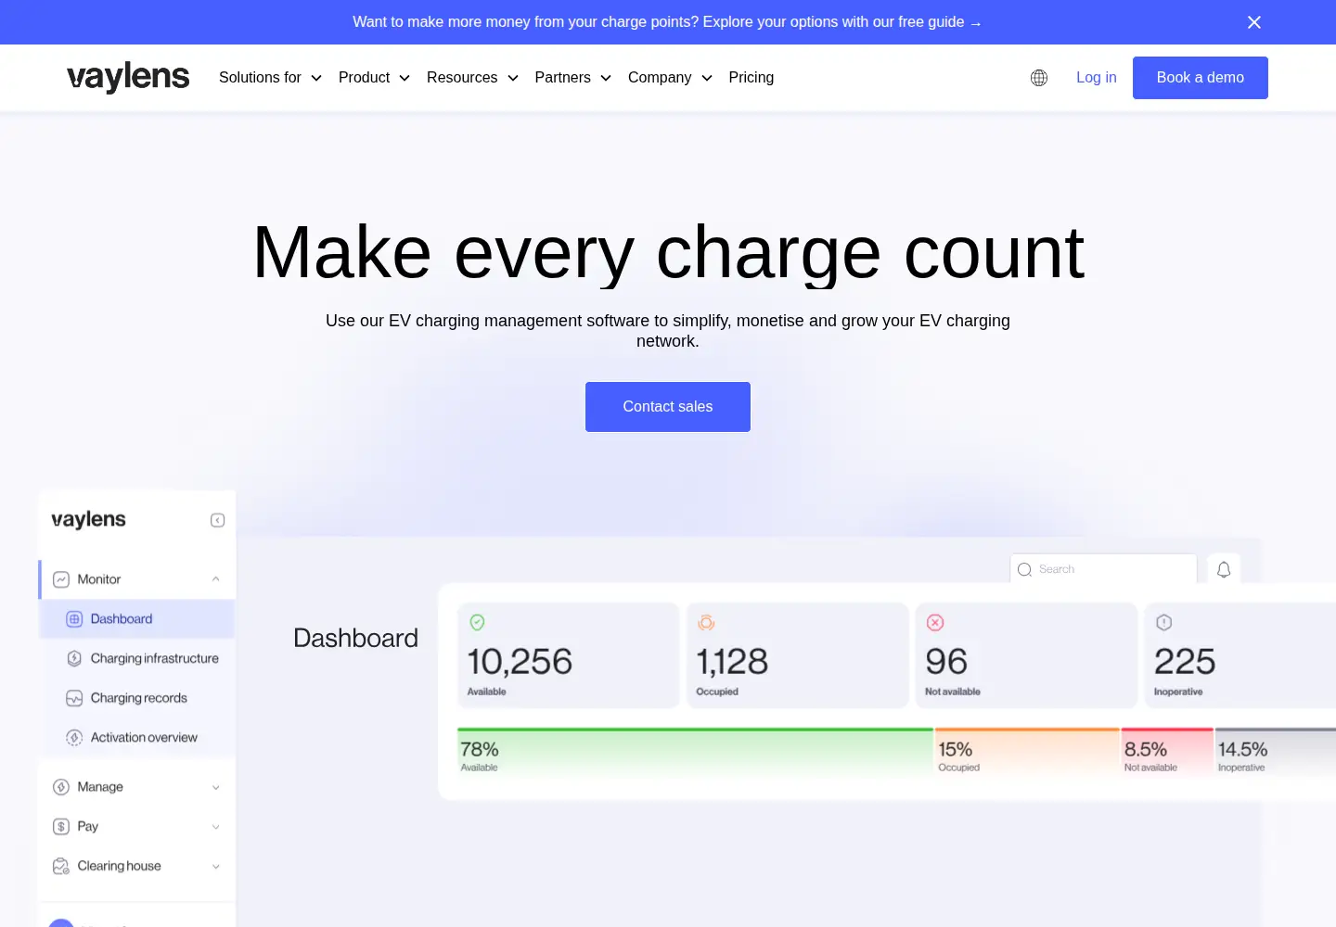
Task: Select Charging infrastructure in the sidebar
Action: coord(136,658)
